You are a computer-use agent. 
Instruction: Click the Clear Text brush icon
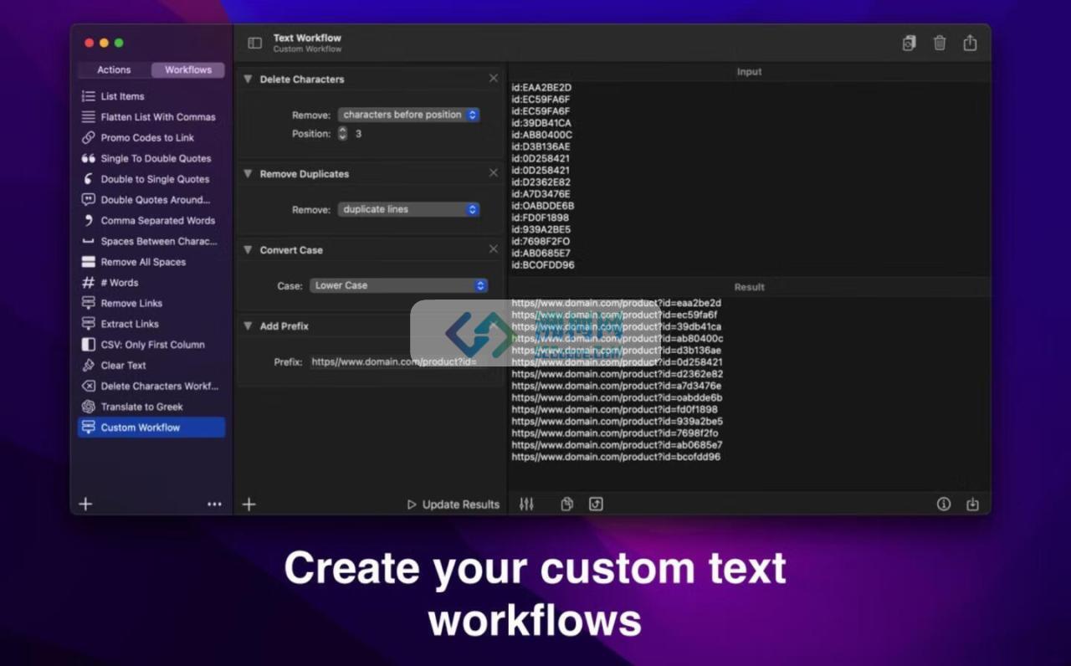point(88,366)
